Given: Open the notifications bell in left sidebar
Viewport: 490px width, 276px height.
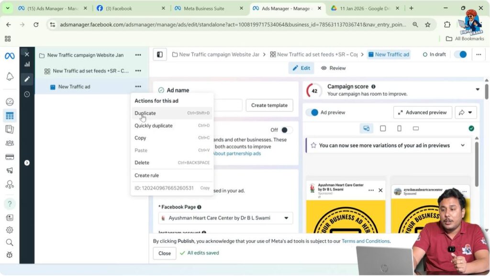Looking at the screenshot, I should pos(10,77).
